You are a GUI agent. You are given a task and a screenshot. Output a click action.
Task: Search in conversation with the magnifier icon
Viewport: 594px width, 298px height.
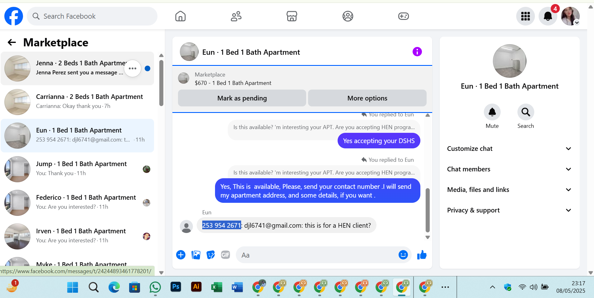pyautogui.click(x=526, y=112)
